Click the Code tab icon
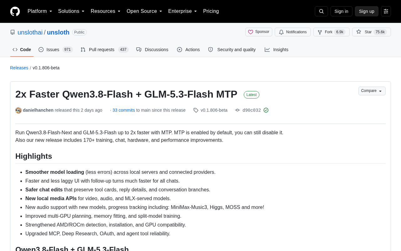 coord(15,50)
